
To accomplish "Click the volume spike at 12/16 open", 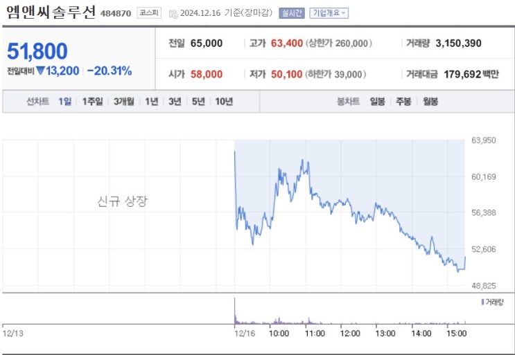I will 235,310.
